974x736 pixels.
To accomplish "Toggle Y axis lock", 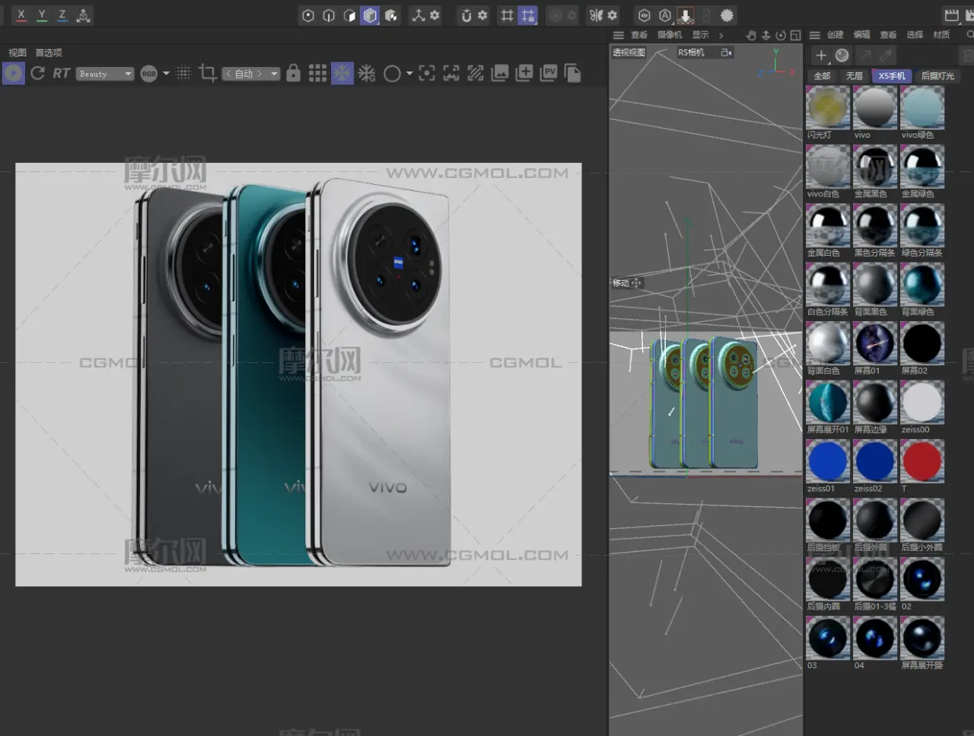I will 42,15.
